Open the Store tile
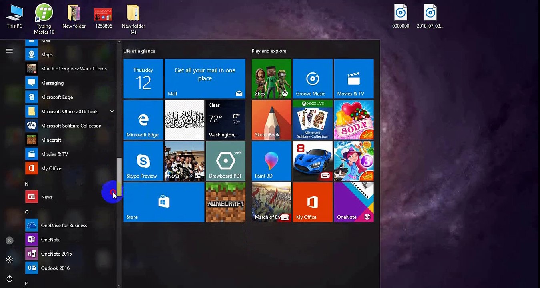Viewport: 540px width, 288px height. 164,202
